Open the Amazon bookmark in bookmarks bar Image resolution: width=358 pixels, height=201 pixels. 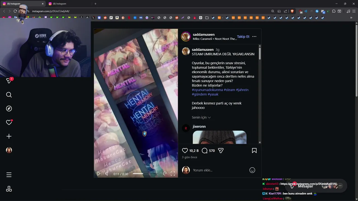117,18
